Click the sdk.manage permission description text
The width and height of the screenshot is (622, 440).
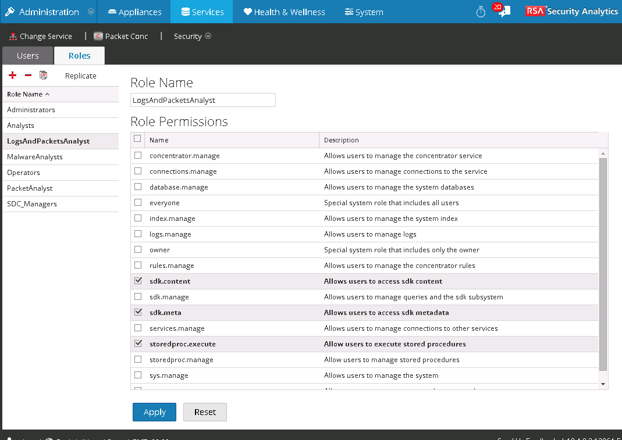pyautogui.click(x=413, y=297)
